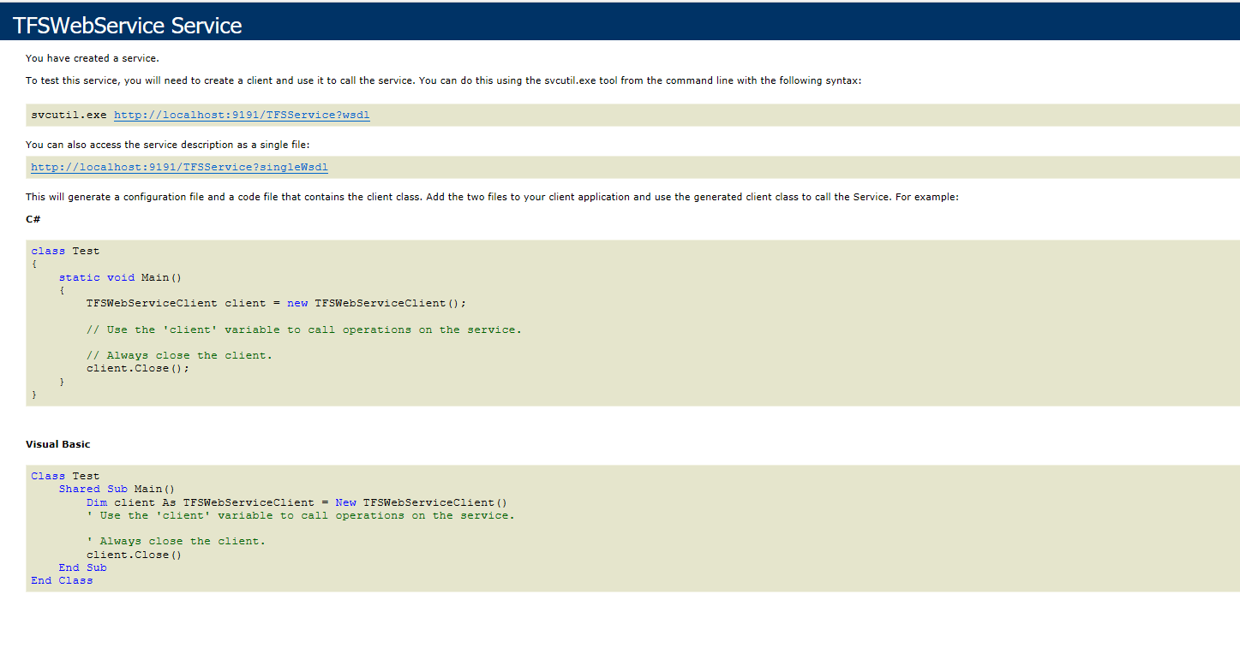The width and height of the screenshot is (1240, 671).
Task: Open the TFSService?singleWsdl link
Action: 179,167
